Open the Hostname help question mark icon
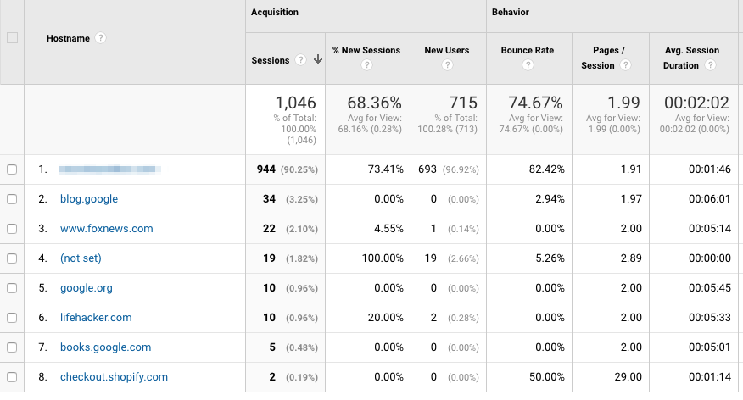 tap(100, 38)
